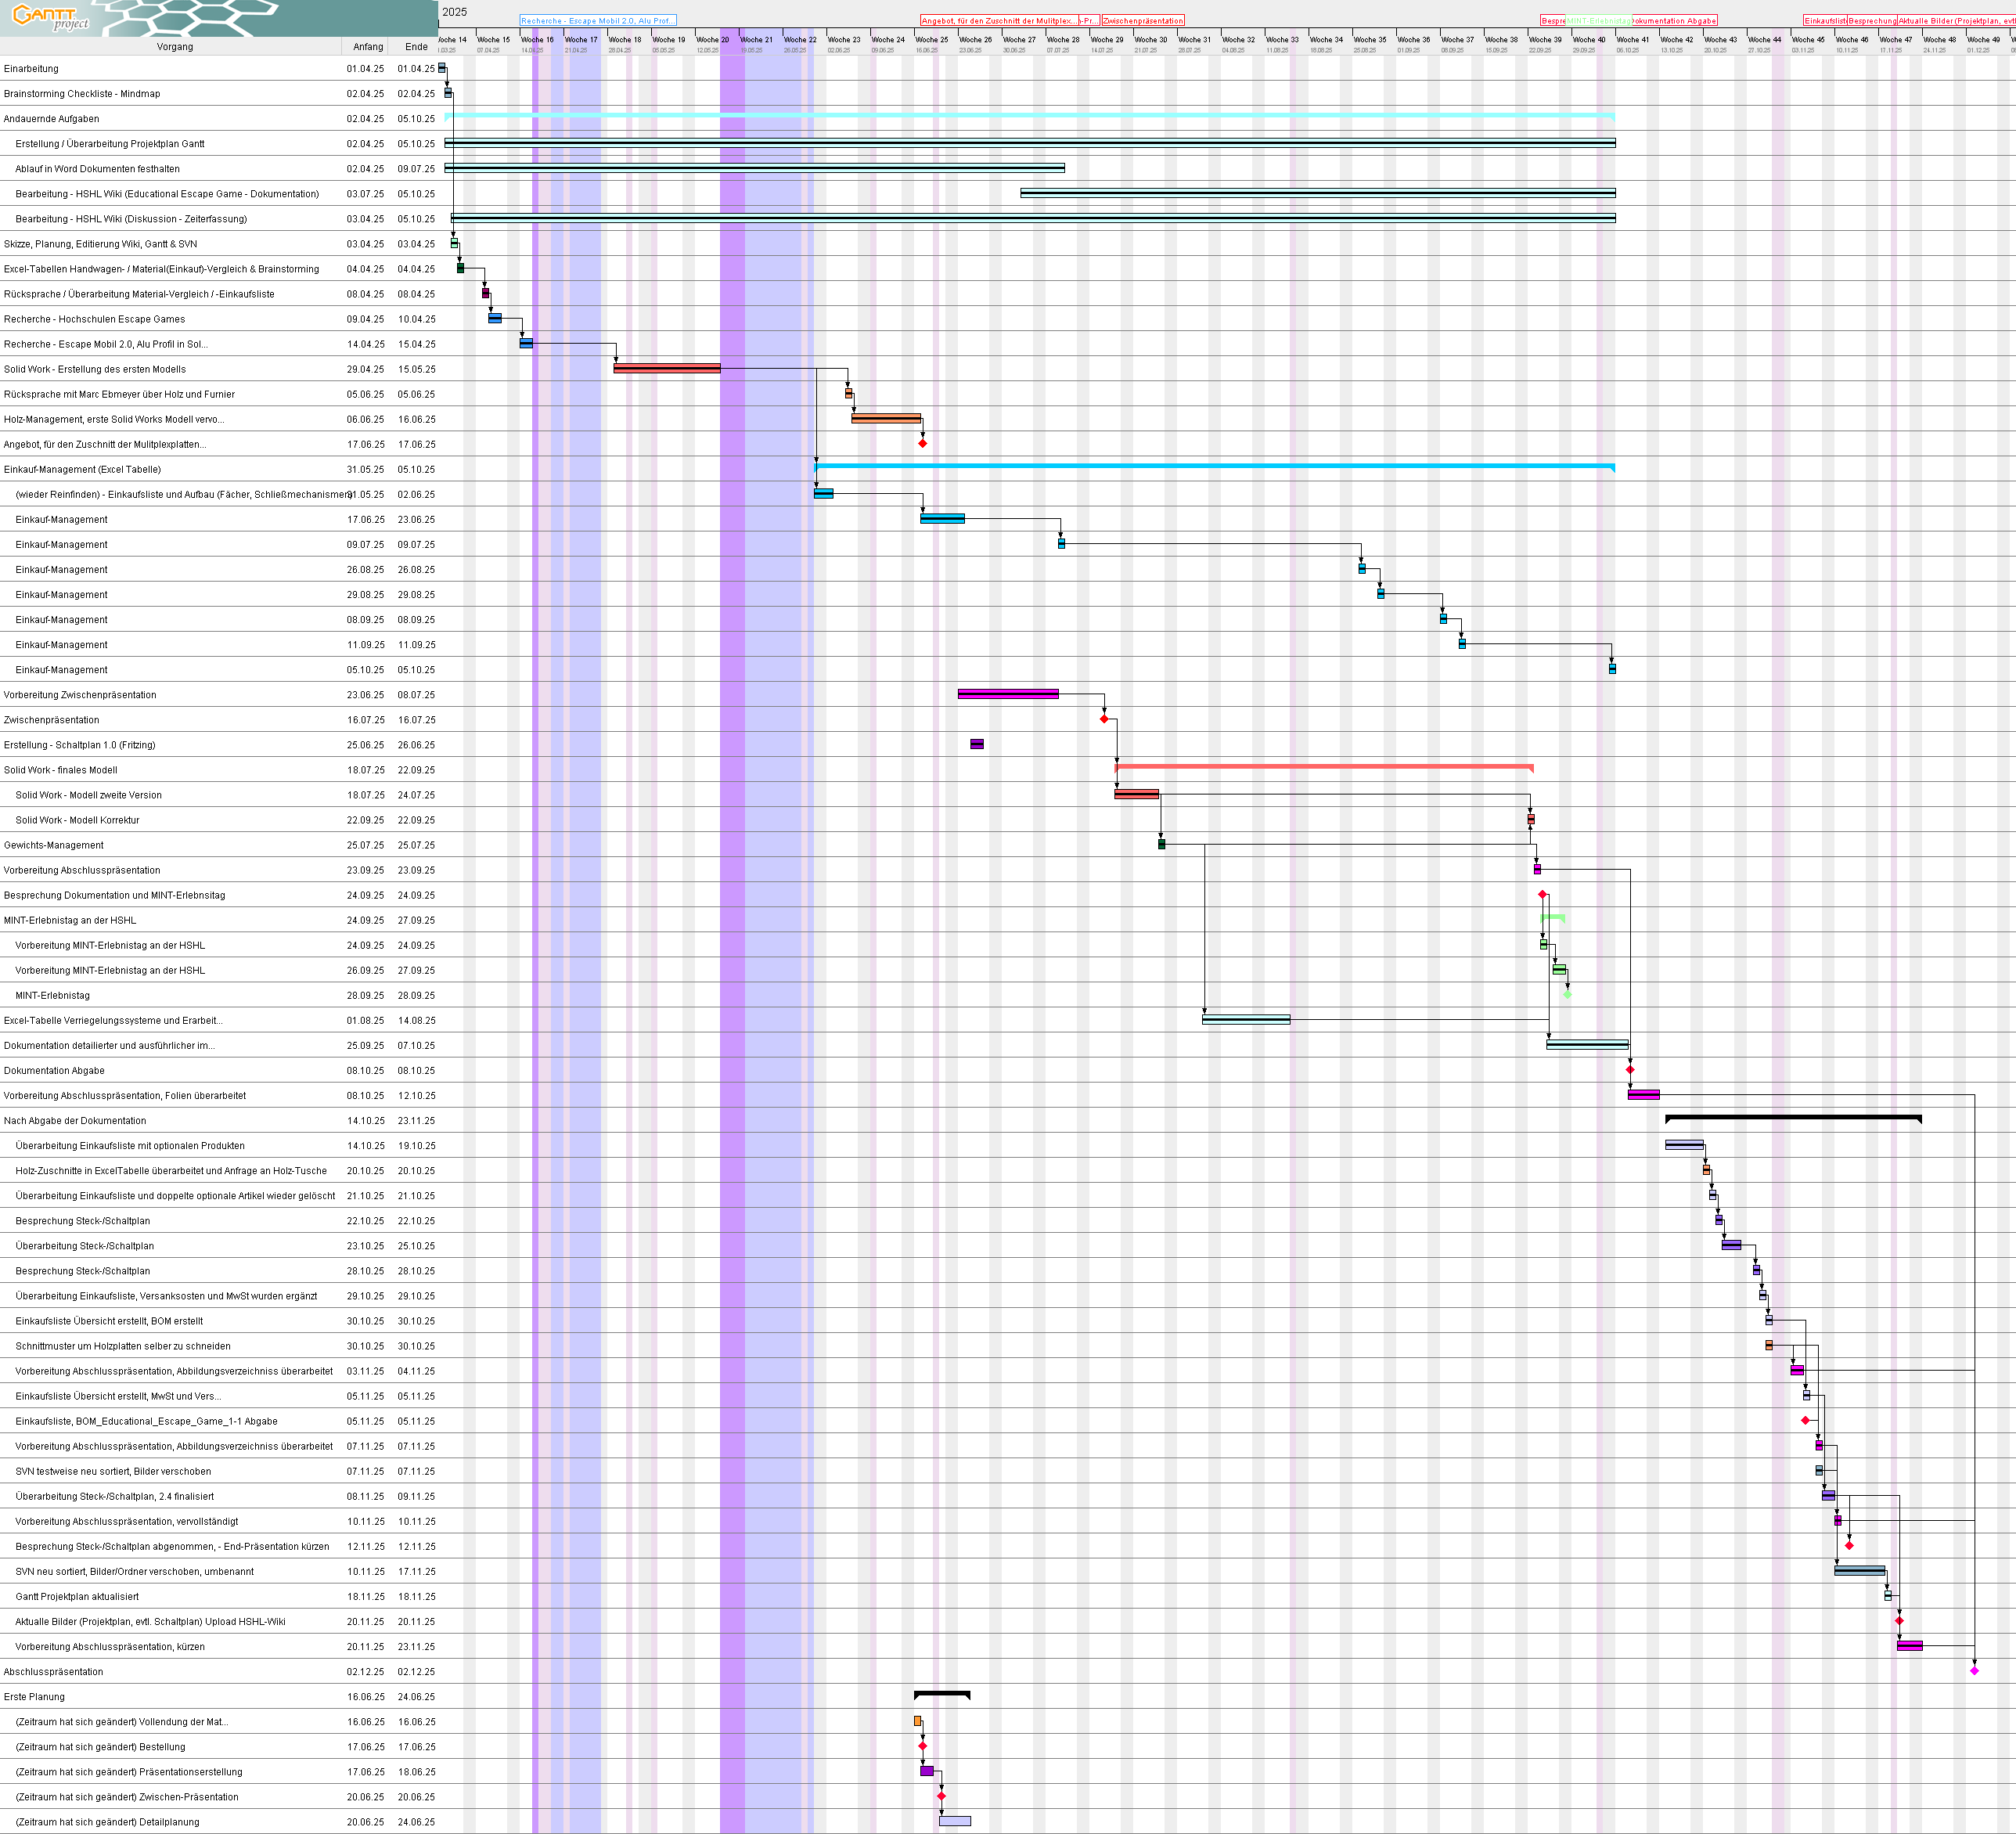Click the red diamond for Dokumentation Abgabe

click(x=1630, y=1070)
